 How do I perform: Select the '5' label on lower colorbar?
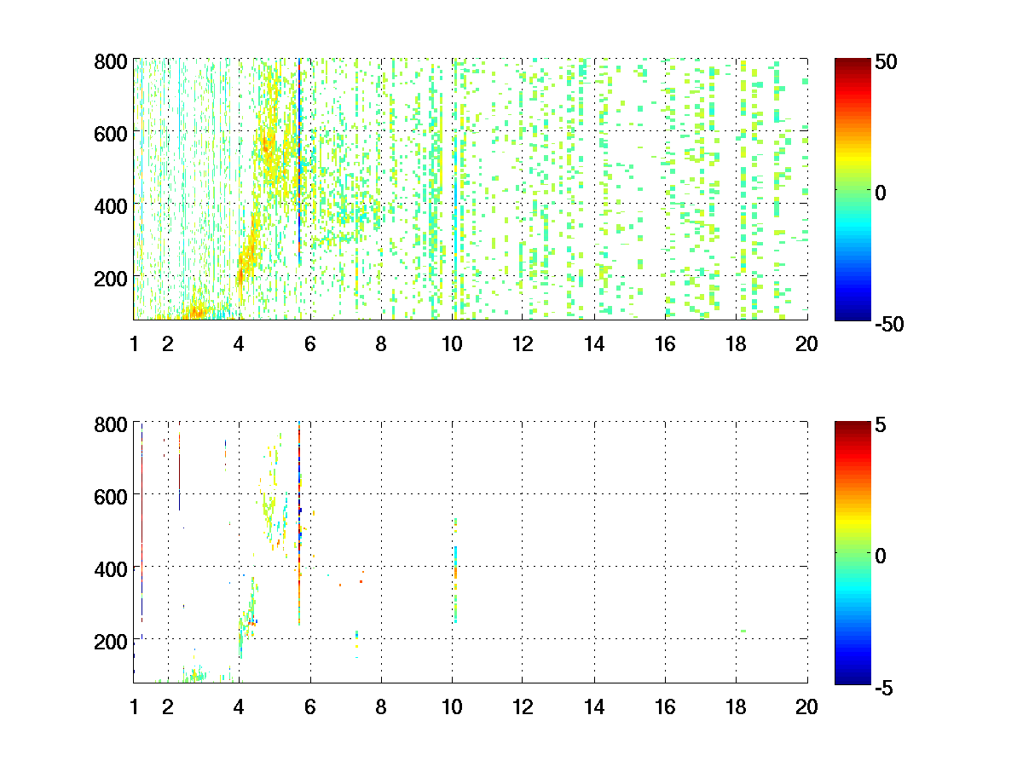coord(879,424)
